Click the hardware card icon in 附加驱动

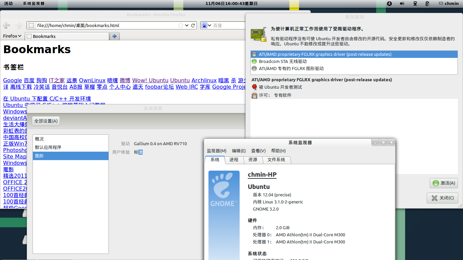pos(259,35)
